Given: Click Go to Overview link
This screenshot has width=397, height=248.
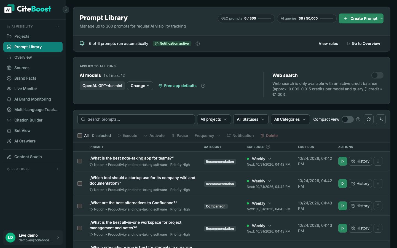Looking at the screenshot, I should [363, 44].
